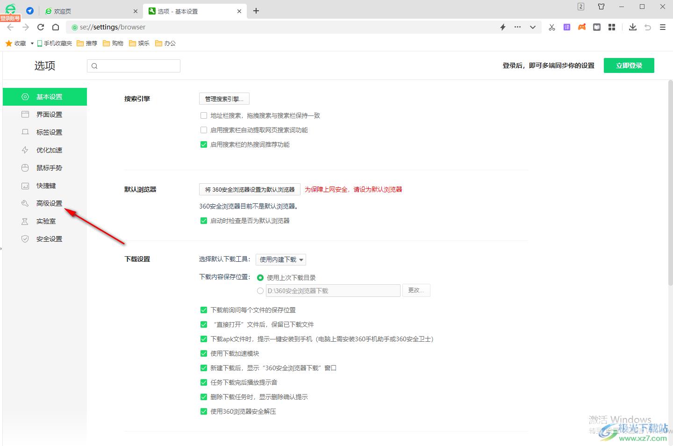This screenshot has width=673, height=446.
Task: Click the undo closed tab icon
Action: click(x=648, y=27)
